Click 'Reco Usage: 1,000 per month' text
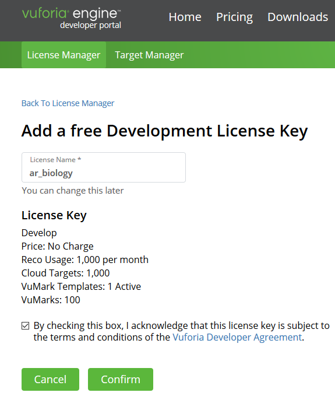The image size is (335, 396). [85, 260]
